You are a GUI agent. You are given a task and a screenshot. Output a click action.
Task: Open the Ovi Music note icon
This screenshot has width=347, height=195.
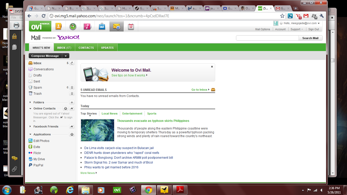pos(87,26)
